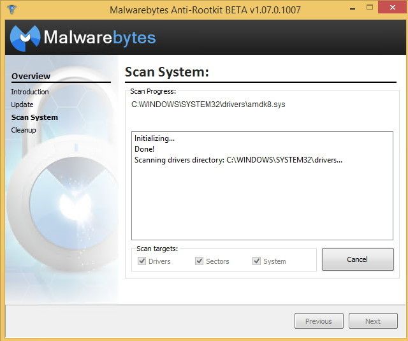Select the Scan System step in sidebar
This screenshot has width=408, height=341.
34,117
